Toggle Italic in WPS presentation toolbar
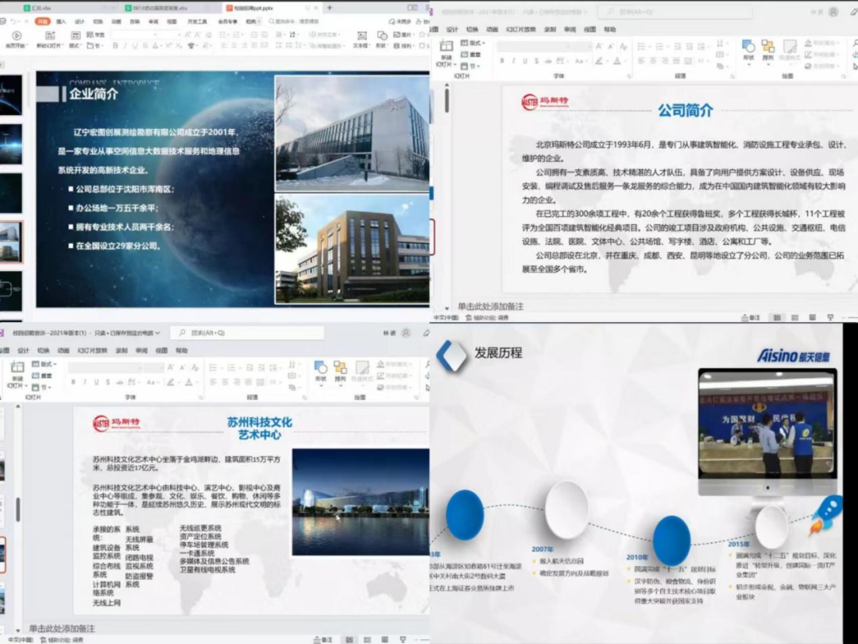The width and height of the screenshot is (858, 644). coord(125,45)
